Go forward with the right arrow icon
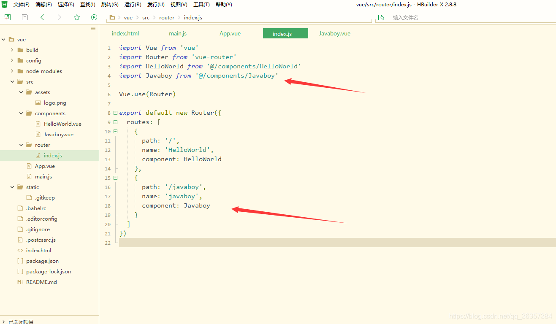This screenshot has height=324, width=556. pyautogui.click(x=60, y=17)
